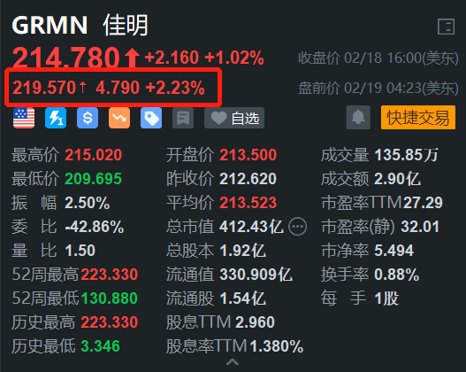466x372 pixels.
Task: Click the orange downward trend icon
Action: tap(119, 118)
